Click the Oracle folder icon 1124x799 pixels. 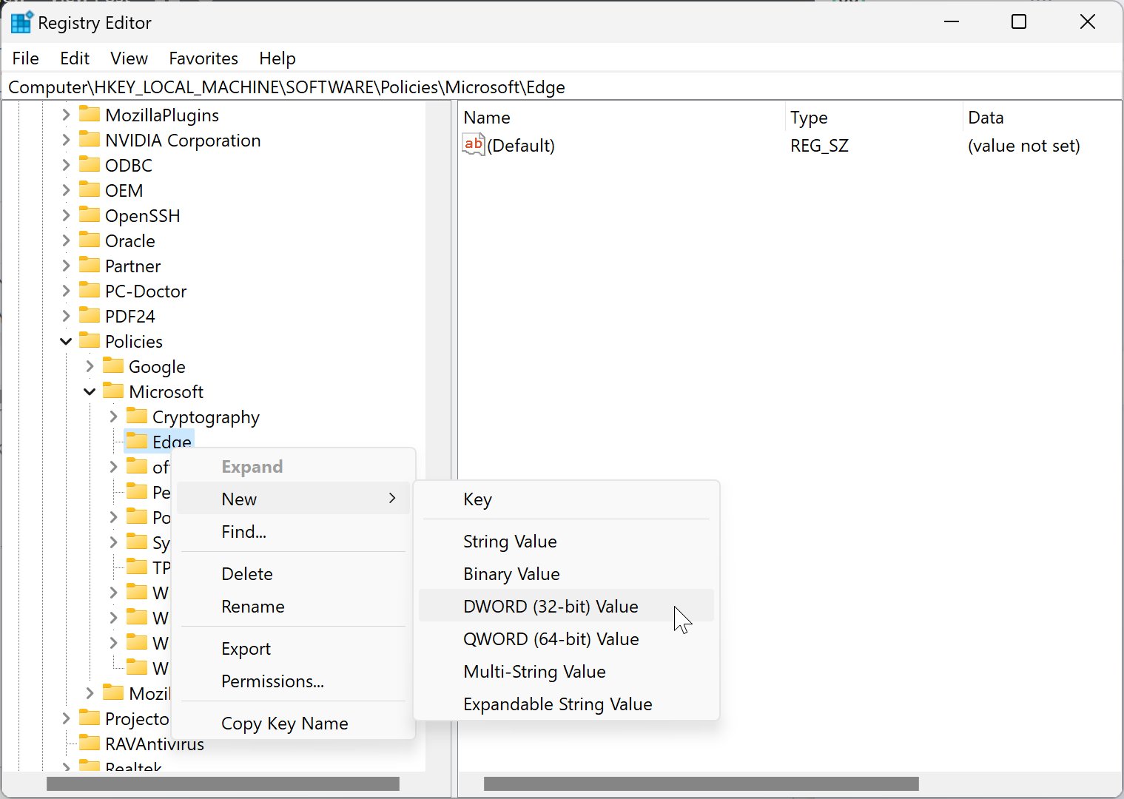pos(90,240)
